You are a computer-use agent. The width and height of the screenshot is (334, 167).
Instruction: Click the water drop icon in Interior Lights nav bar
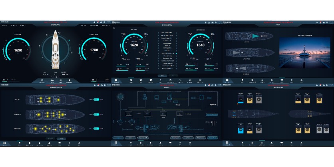point(39,143)
